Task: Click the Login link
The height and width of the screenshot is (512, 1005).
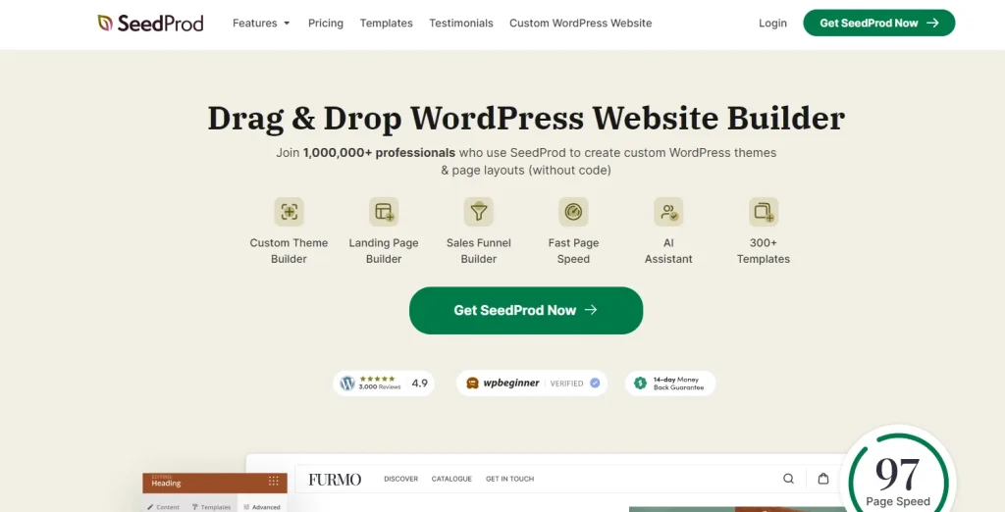Action: tap(772, 24)
